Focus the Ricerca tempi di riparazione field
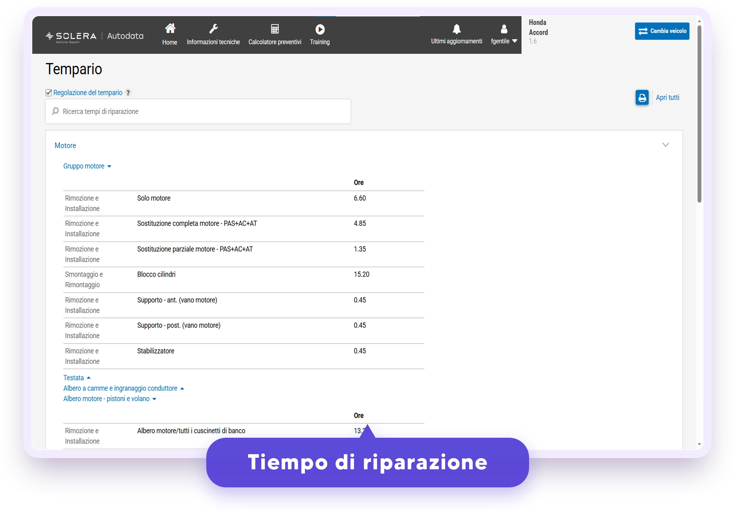Viewport: 735px width, 513px height. click(x=198, y=111)
